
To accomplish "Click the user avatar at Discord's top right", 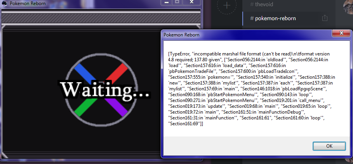I will coord(348,7).
